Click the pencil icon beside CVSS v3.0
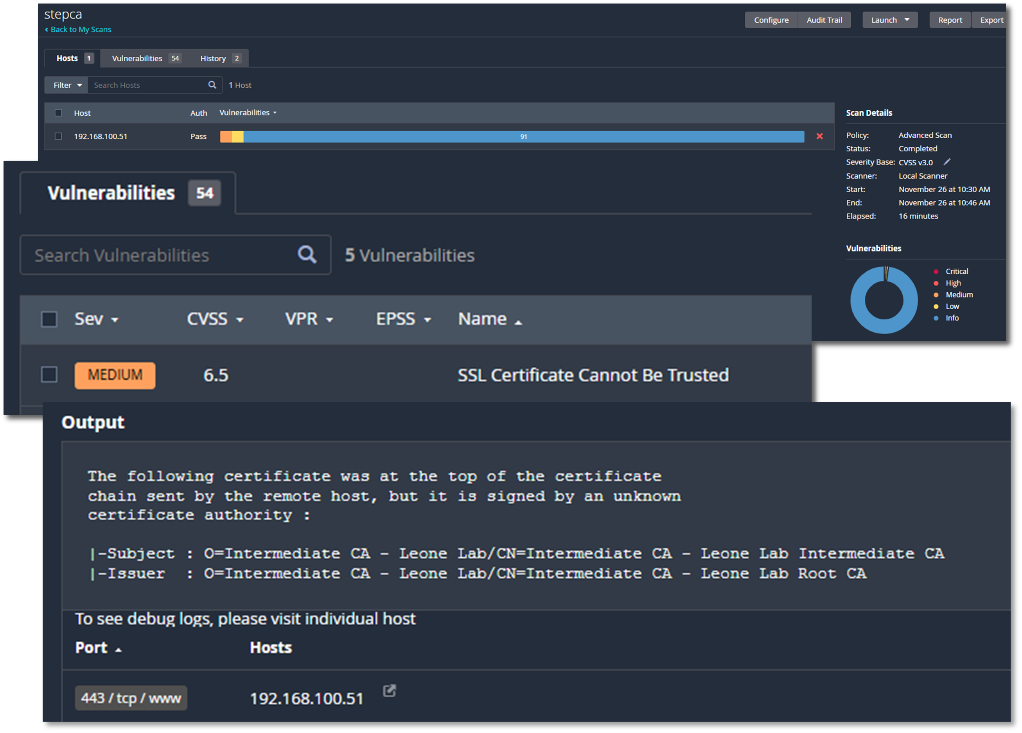Screen dimensions: 1022x733 coord(947,162)
